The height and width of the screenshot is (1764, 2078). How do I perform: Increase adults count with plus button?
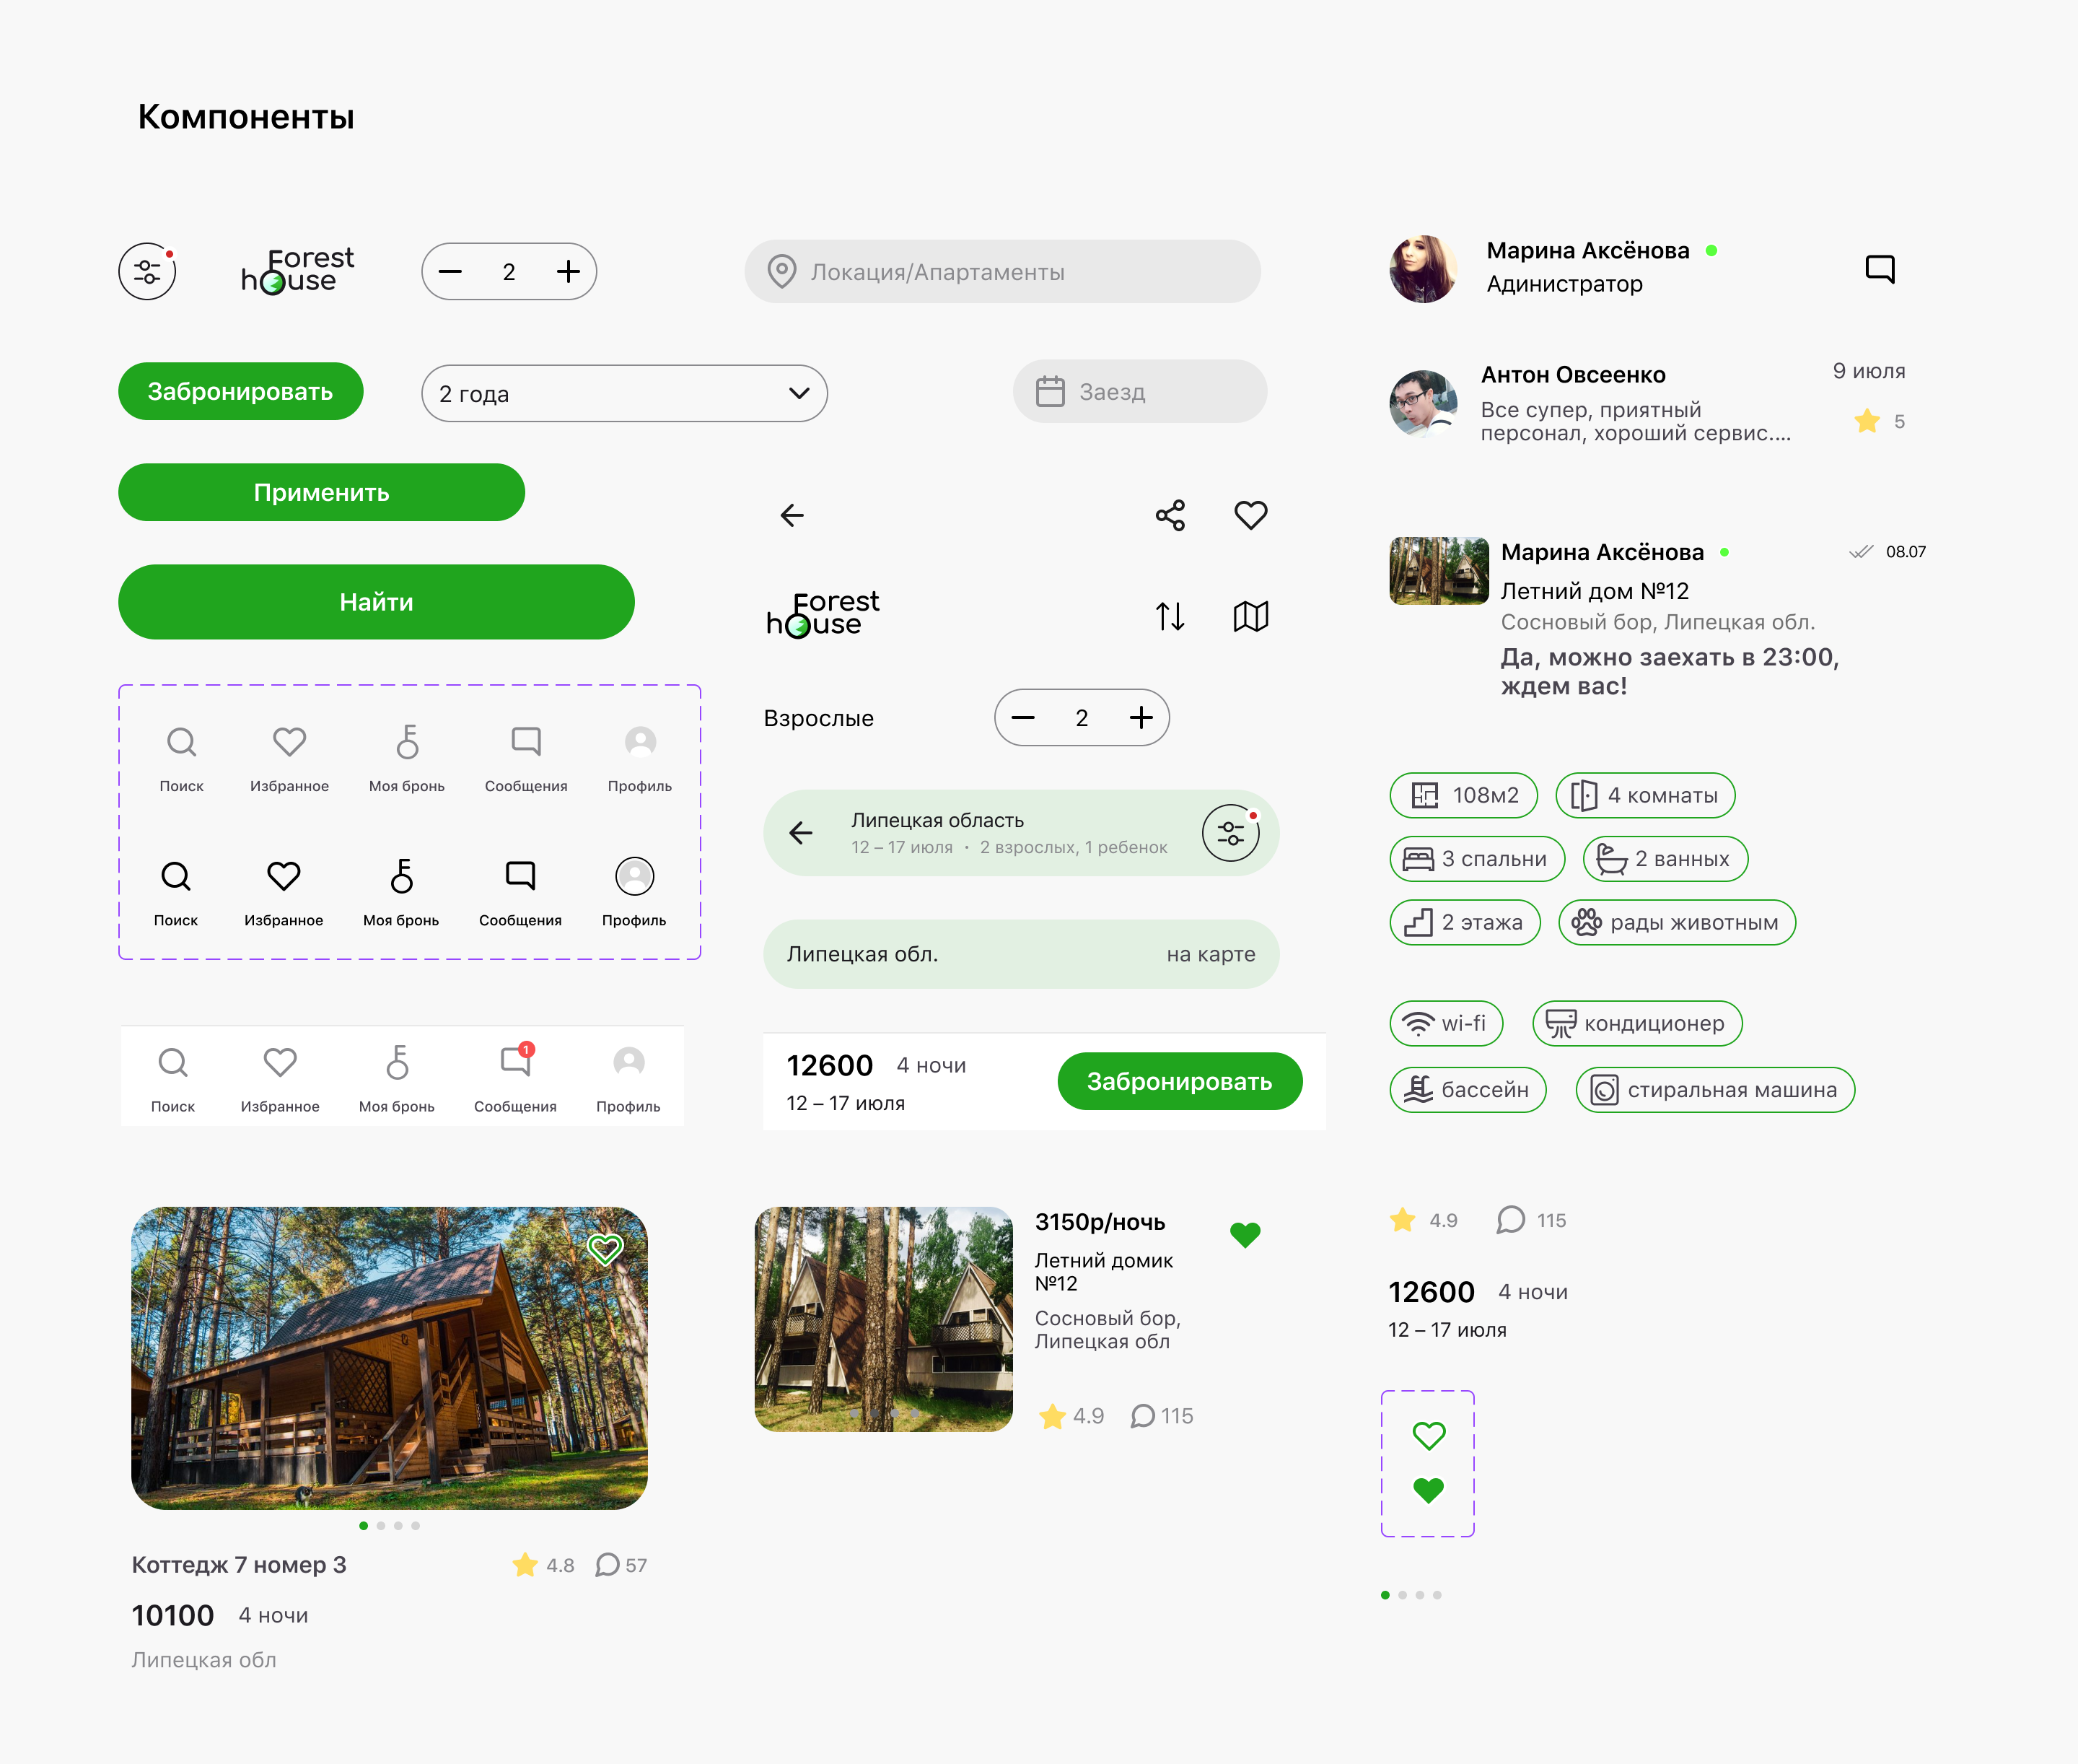point(1141,717)
